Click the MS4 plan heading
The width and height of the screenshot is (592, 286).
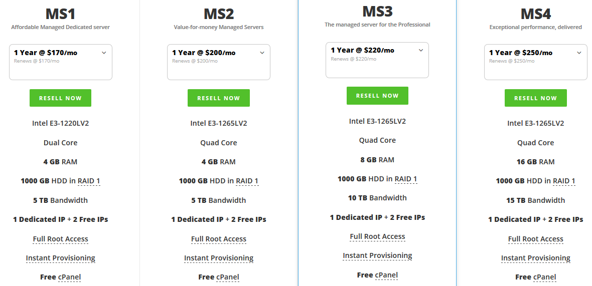pos(535,14)
